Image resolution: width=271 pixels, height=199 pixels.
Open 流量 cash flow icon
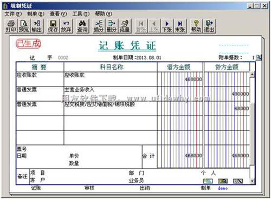click(x=125, y=26)
